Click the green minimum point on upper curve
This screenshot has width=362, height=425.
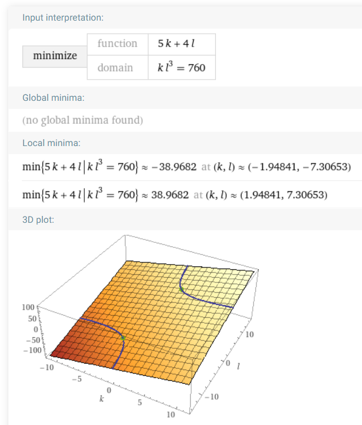(x=182, y=289)
